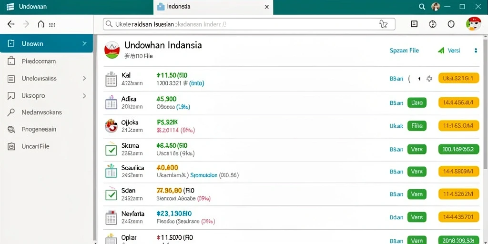Image resolution: width=488 pixels, height=244 pixels.
Task: Click the green Vers button in Neyfarta row
Action: 417,217
